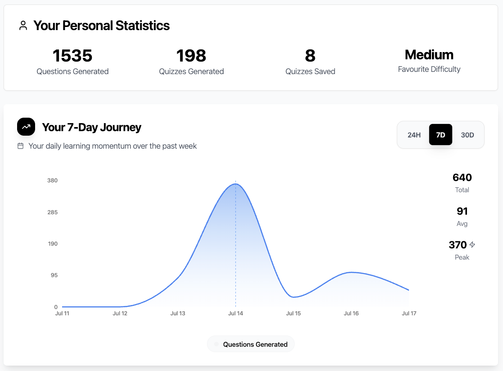
Task: Click the Questions Generated label under 1535
Action: click(72, 71)
